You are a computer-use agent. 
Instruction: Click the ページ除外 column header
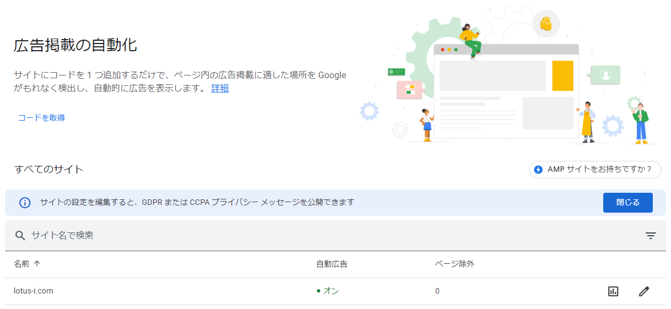pos(454,264)
